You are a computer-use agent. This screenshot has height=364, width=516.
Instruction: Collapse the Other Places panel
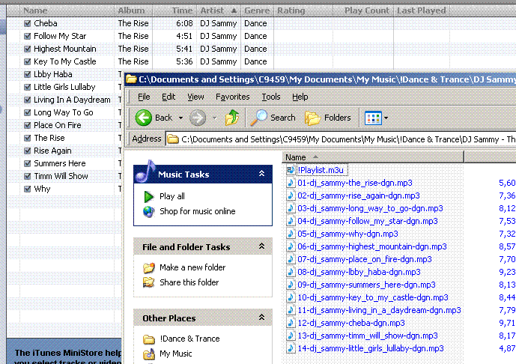click(x=261, y=318)
